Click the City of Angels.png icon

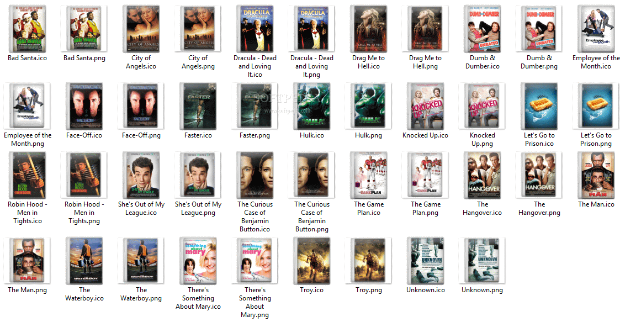coord(198,29)
